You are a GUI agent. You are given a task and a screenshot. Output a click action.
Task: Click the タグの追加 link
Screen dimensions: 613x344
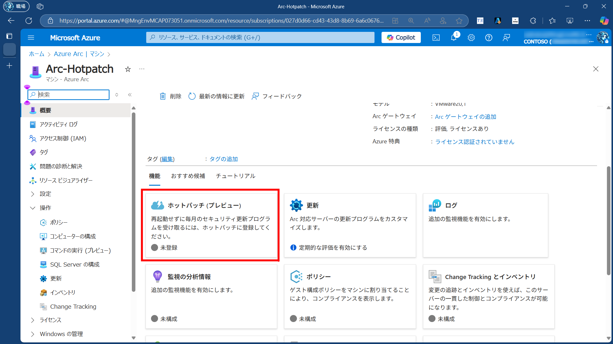pos(223,159)
